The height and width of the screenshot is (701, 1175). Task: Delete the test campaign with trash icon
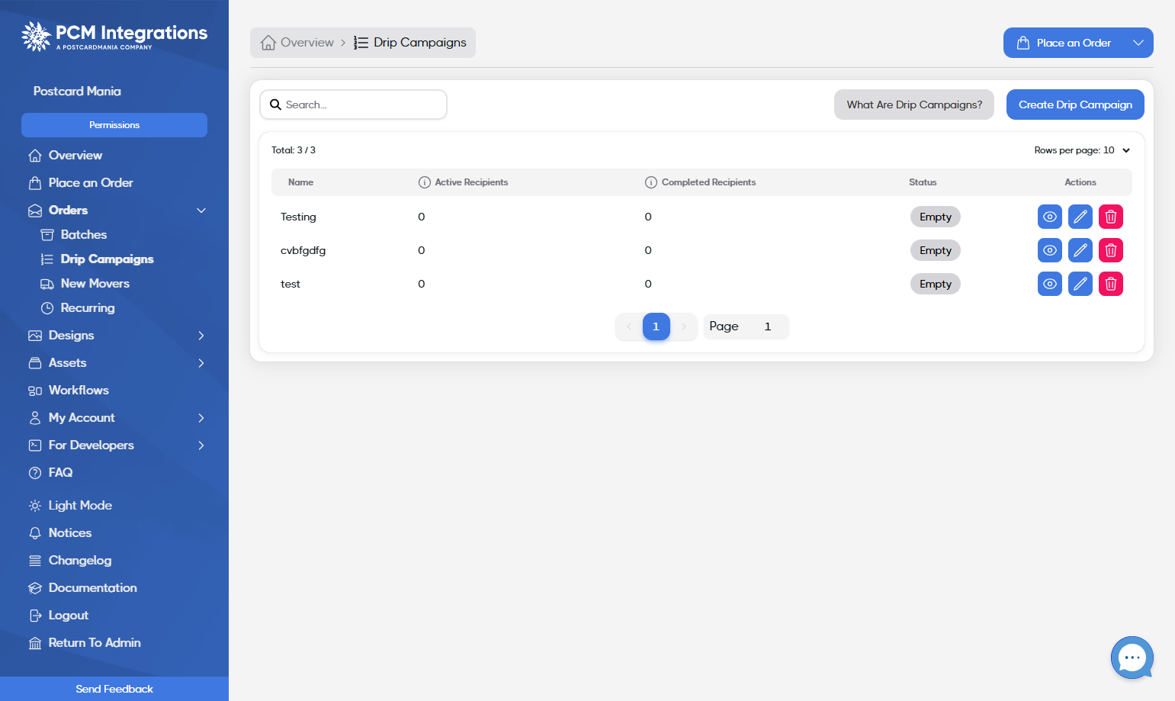pyautogui.click(x=1111, y=284)
